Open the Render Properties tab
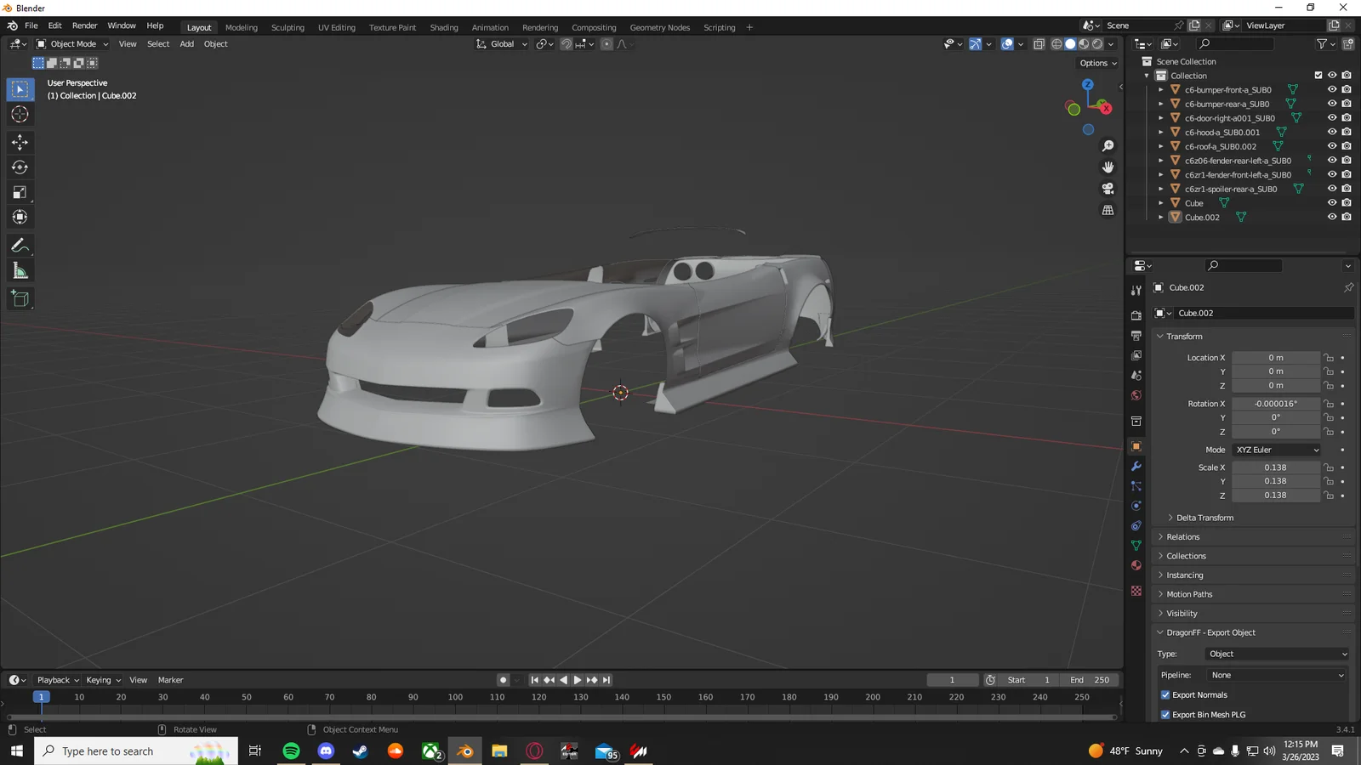The image size is (1361, 765). tap(1136, 314)
